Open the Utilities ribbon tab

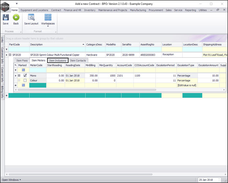pos(203,10)
